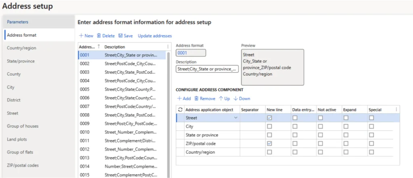The image size is (413, 178).
Task: Open component grid column options menu
Action: coord(396,110)
